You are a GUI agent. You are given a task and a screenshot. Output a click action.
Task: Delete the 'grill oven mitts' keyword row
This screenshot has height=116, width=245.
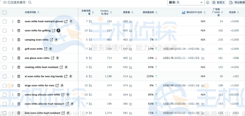[x=19, y=49]
